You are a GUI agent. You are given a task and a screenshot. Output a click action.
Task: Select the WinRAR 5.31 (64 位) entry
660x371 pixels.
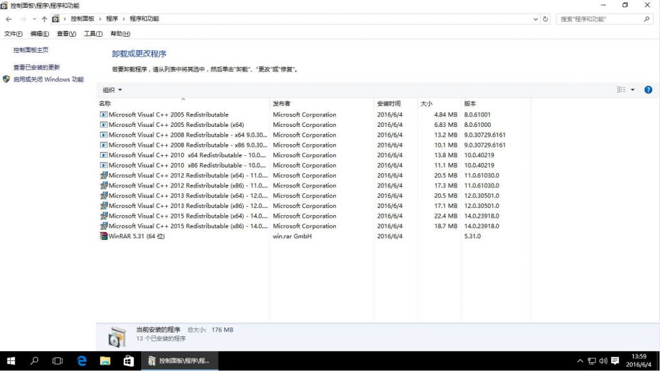coord(137,236)
